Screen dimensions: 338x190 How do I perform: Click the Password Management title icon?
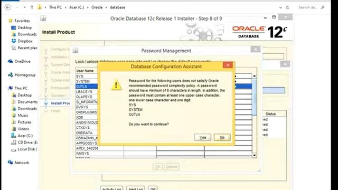pyautogui.click(x=76, y=51)
